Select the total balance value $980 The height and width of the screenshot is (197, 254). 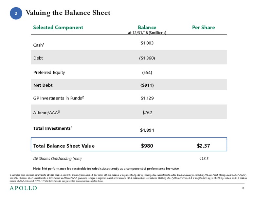click(147, 146)
